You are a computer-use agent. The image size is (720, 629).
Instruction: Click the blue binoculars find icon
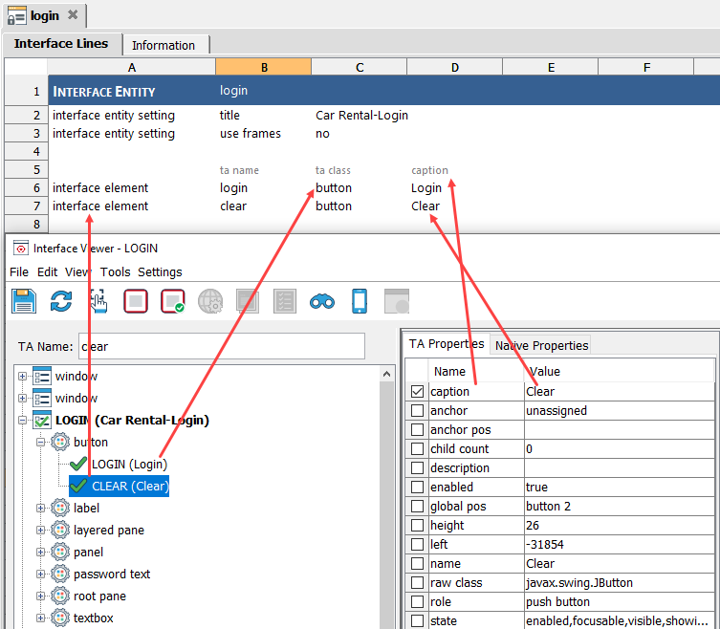[322, 302]
